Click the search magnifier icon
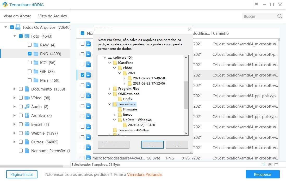Viewport: 286px width, 181px height. [x=279, y=16]
